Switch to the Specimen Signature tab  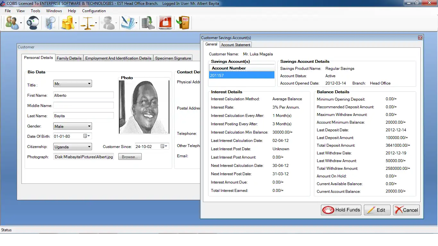(x=173, y=58)
